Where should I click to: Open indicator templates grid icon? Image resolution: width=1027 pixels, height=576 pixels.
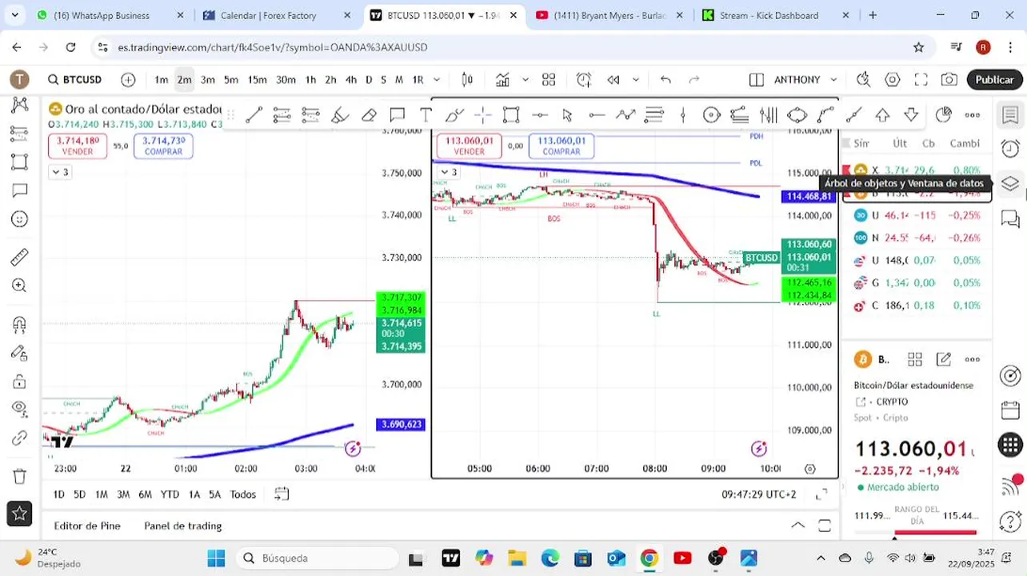(x=549, y=79)
